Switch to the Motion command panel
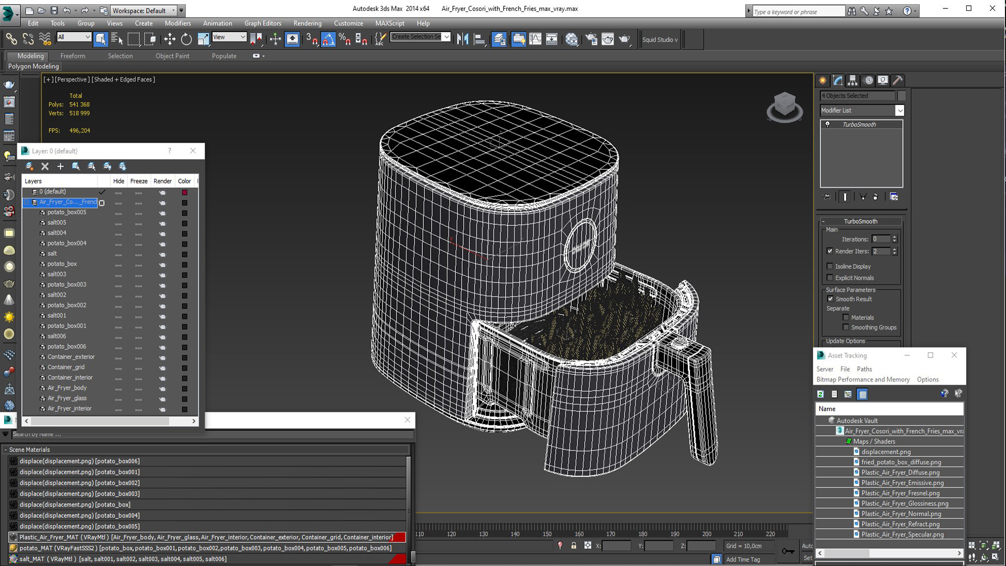The width and height of the screenshot is (1006, 566). pyautogui.click(x=868, y=80)
